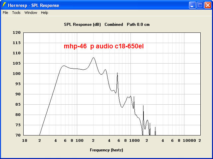Click the Frequency (hertz) axis label
The height and width of the screenshot is (159, 213).
106,150
